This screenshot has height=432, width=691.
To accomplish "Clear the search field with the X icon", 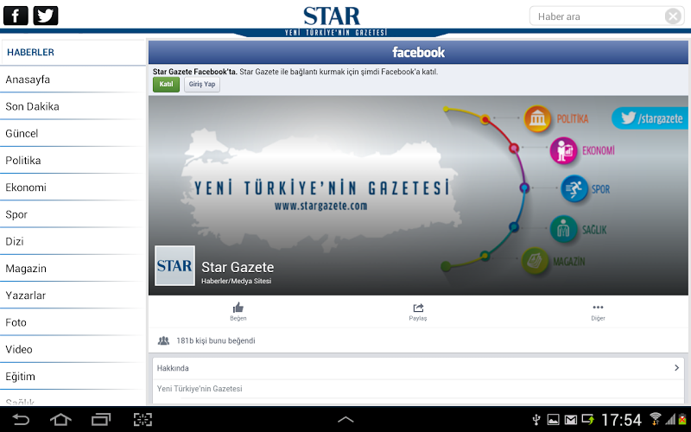I will click(x=673, y=16).
